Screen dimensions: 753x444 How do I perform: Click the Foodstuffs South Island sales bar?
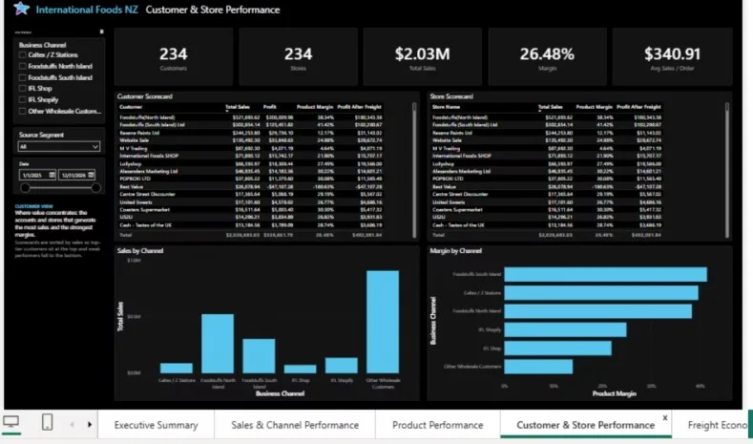pyautogui.click(x=259, y=356)
